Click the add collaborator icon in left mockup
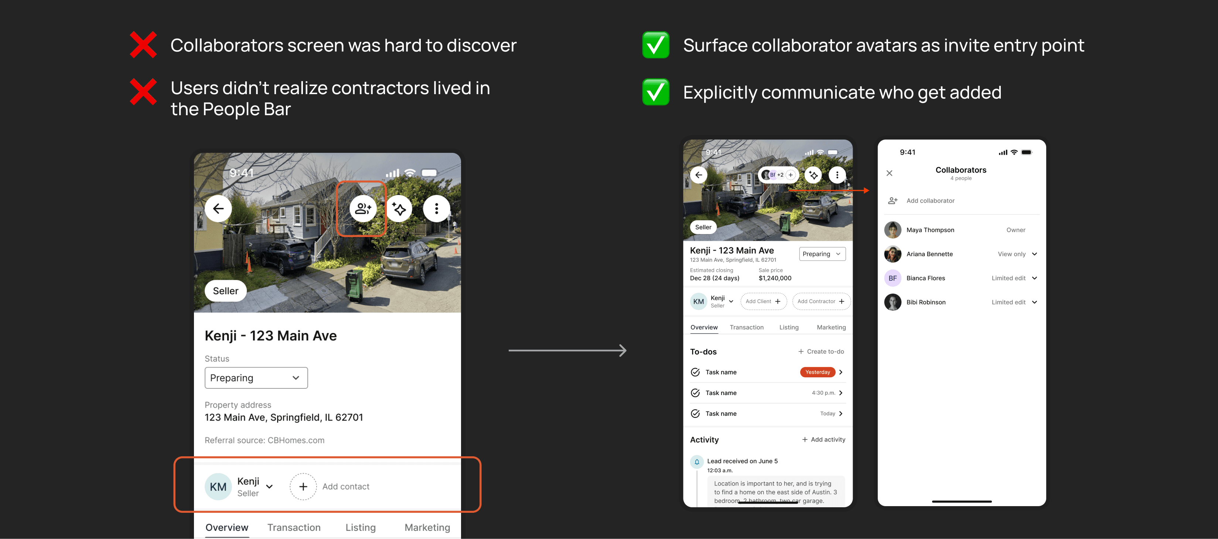Screen dimensions: 1218x539 coord(363,208)
